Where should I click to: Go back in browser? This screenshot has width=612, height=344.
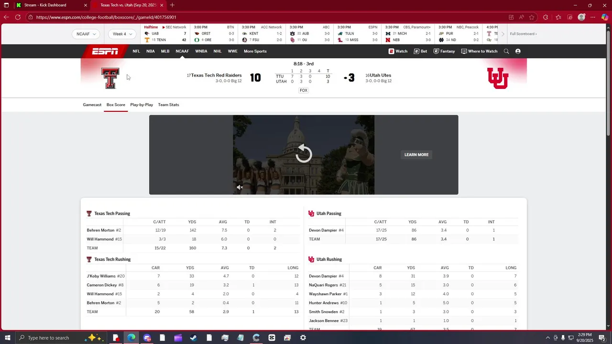point(6,17)
